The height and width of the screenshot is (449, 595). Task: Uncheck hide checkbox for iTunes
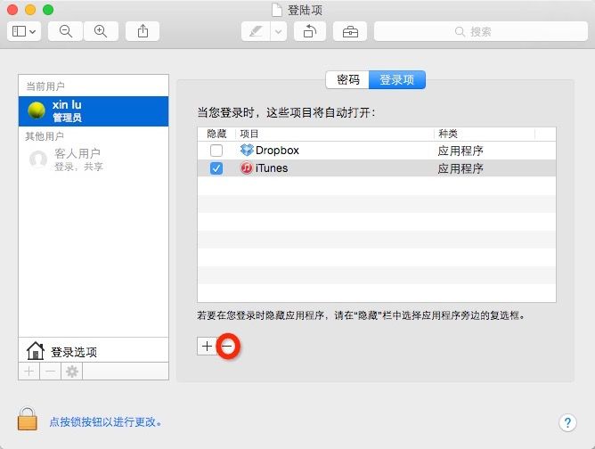tap(216, 168)
